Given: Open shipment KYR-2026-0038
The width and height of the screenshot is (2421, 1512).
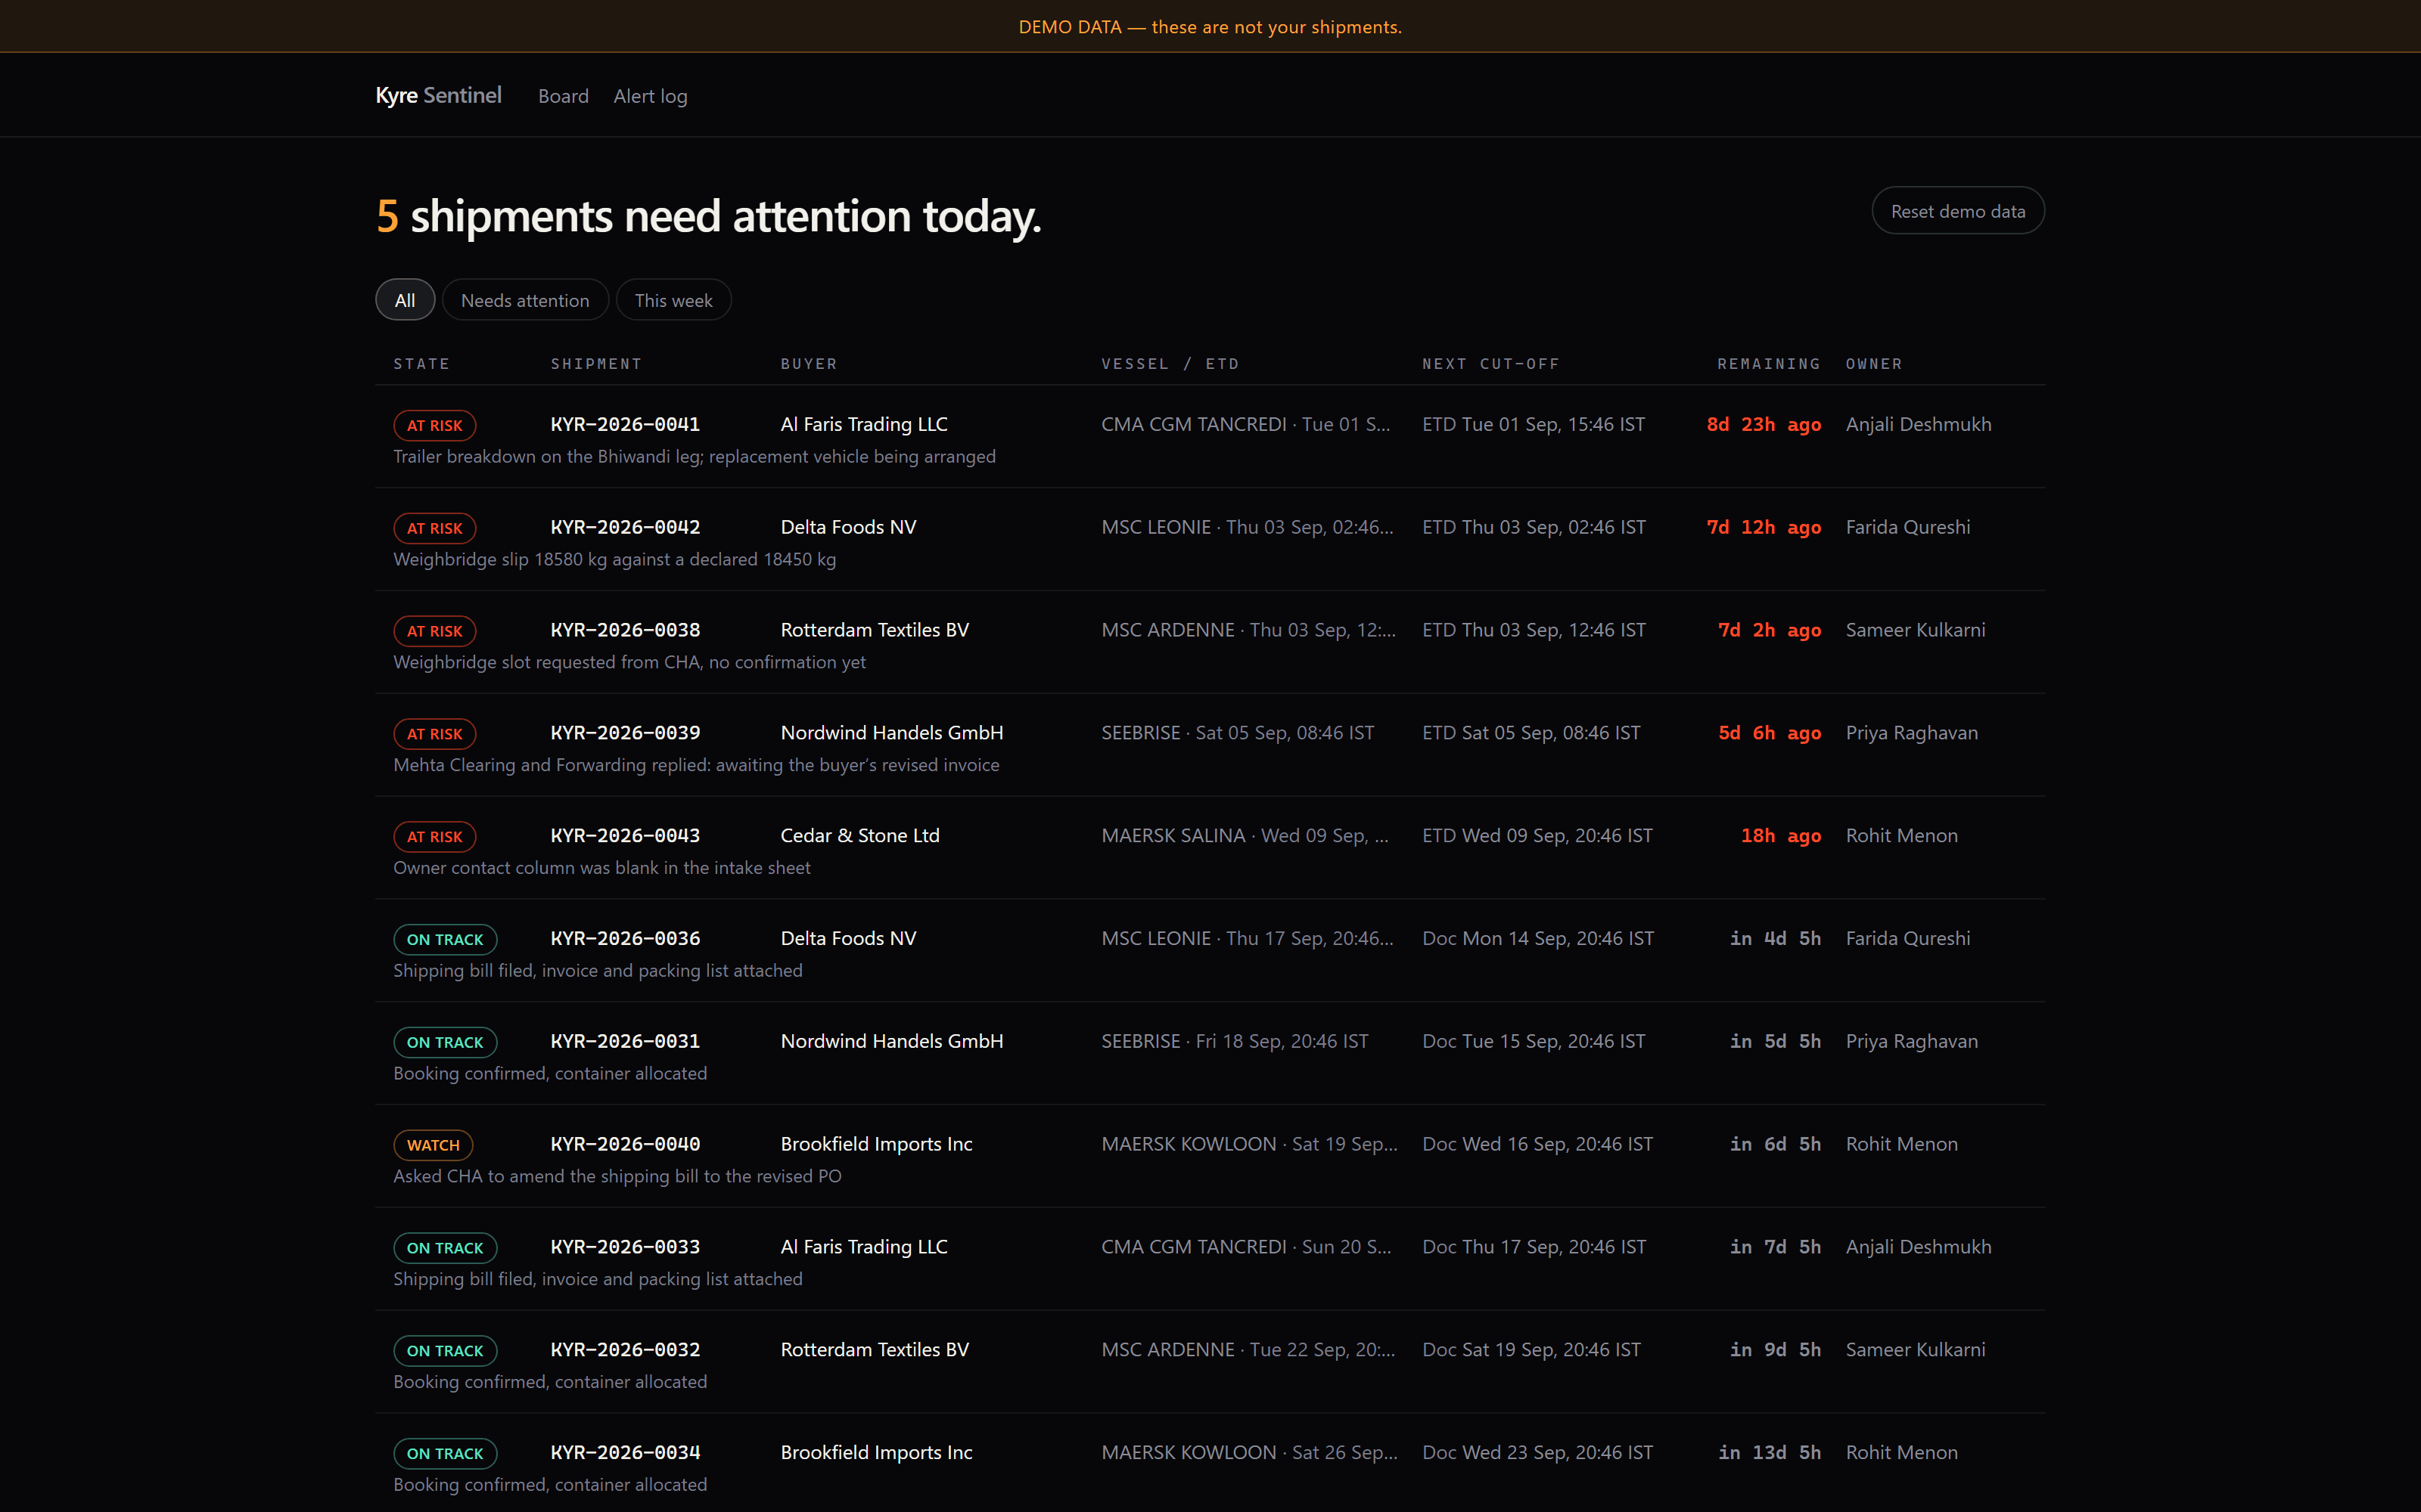Looking at the screenshot, I should point(625,630).
